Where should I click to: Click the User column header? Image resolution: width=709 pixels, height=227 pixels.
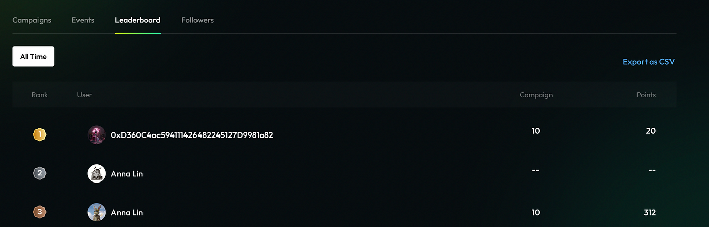tap(85, 95)
